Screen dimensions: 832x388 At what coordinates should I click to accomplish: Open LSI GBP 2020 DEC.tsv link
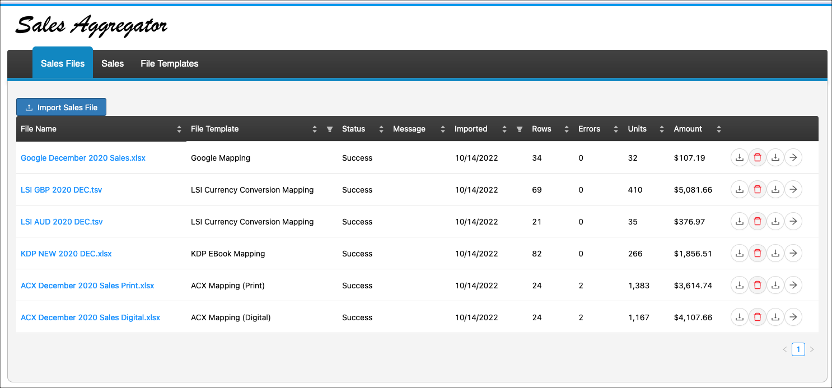pyautogui.click(x=62, y=190)
